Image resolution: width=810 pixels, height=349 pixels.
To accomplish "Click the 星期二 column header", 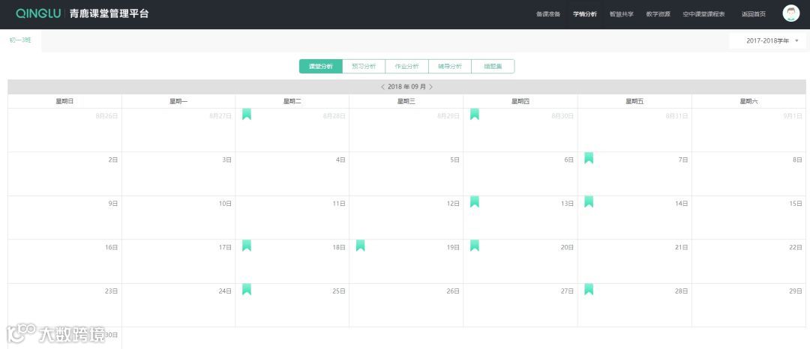I will [292, 102].
